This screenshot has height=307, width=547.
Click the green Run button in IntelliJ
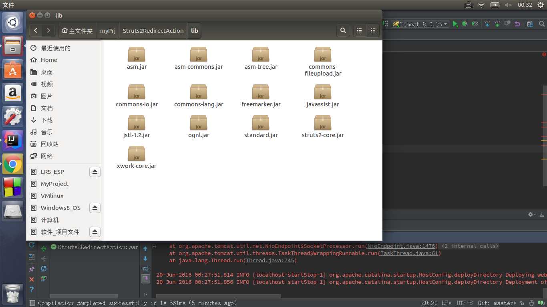(455, 24)
